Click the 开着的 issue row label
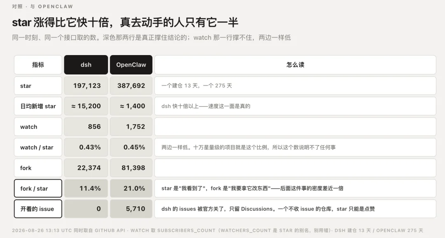The height and width of the screenshot is (238, 445). (x=38, y=209)
